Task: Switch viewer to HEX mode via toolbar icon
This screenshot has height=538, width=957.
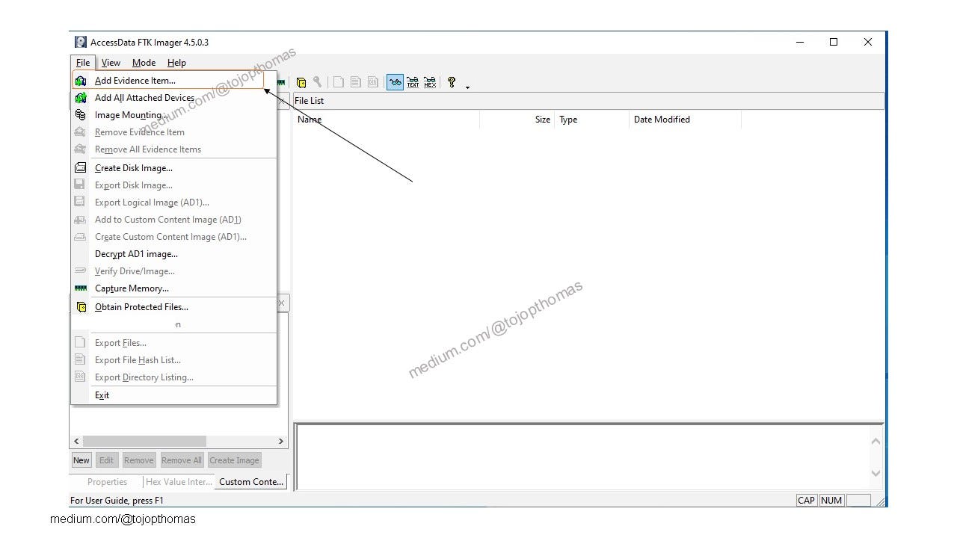Action: tap(430, 82)
